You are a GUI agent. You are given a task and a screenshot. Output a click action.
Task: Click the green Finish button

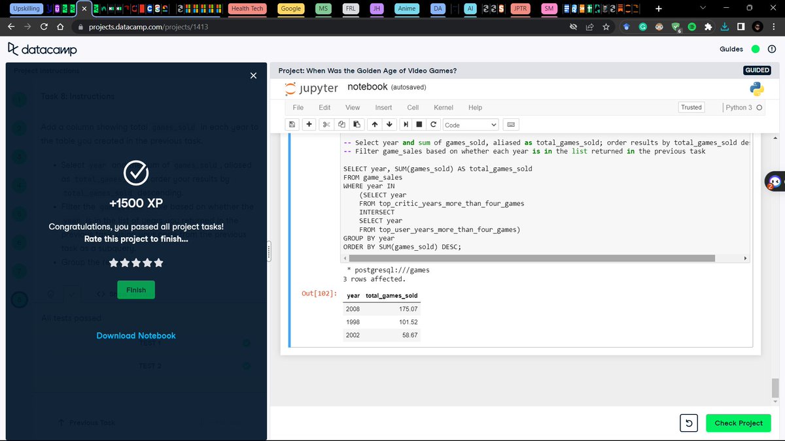click(x=136, y=289)
